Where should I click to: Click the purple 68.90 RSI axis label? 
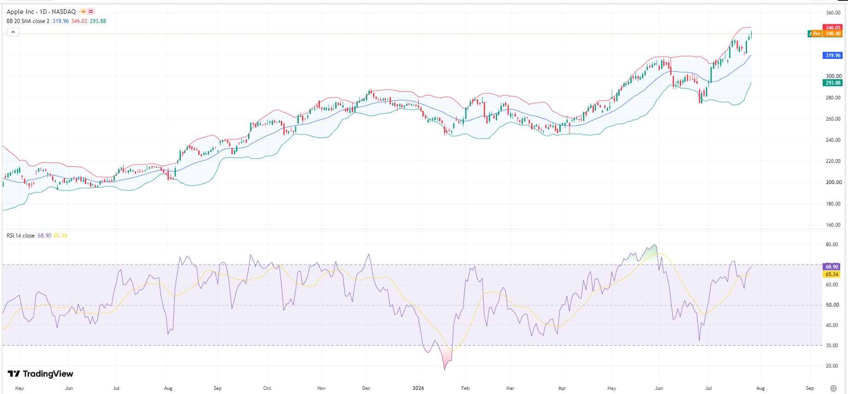(832, 267)
